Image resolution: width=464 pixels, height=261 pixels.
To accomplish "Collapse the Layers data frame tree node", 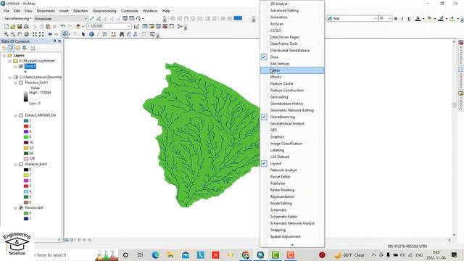I will [x=4, y=55].
